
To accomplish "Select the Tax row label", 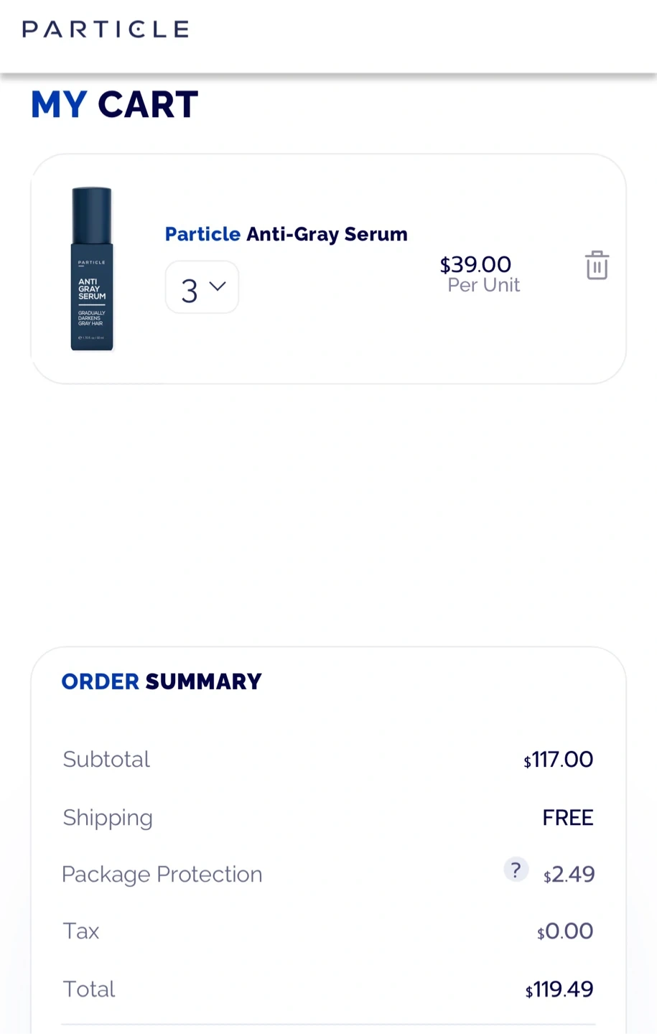I will (x=80, y=931).
